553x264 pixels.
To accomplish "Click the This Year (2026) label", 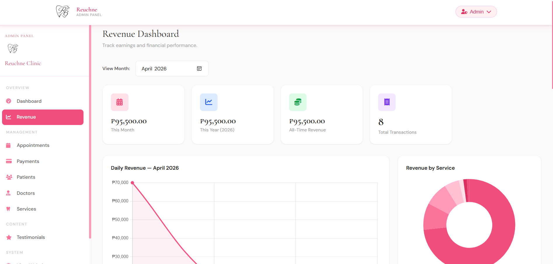I will pyautogui.click(x=217, y=130).
